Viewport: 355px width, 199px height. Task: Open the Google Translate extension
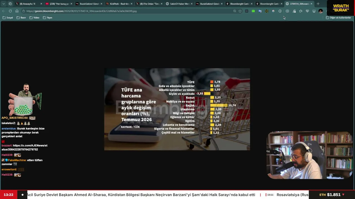point(260,11)
